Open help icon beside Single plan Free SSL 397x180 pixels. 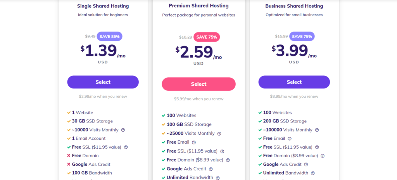(126, 147)
